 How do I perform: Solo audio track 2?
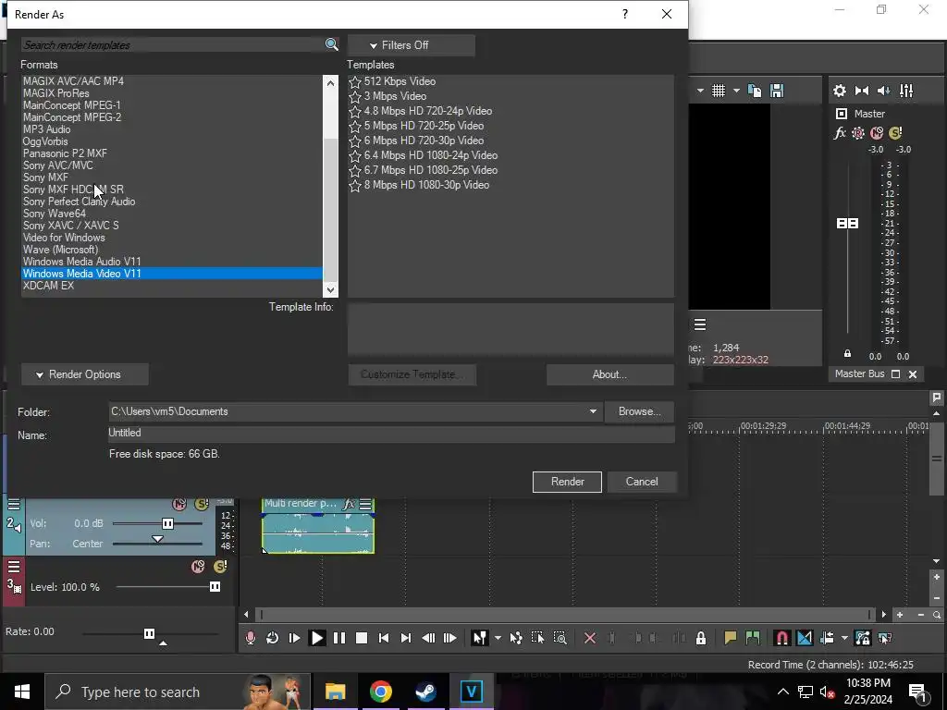[201, 504]
